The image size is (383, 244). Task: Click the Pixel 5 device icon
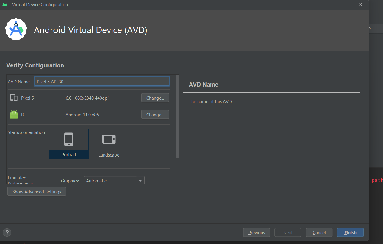coord(14,98)
